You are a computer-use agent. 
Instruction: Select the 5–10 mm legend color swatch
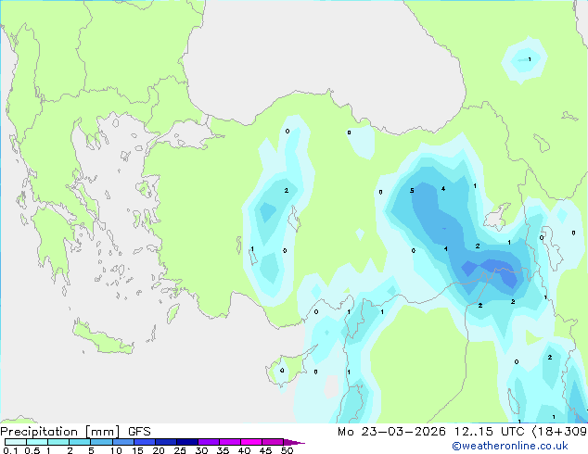click(101, 442)
